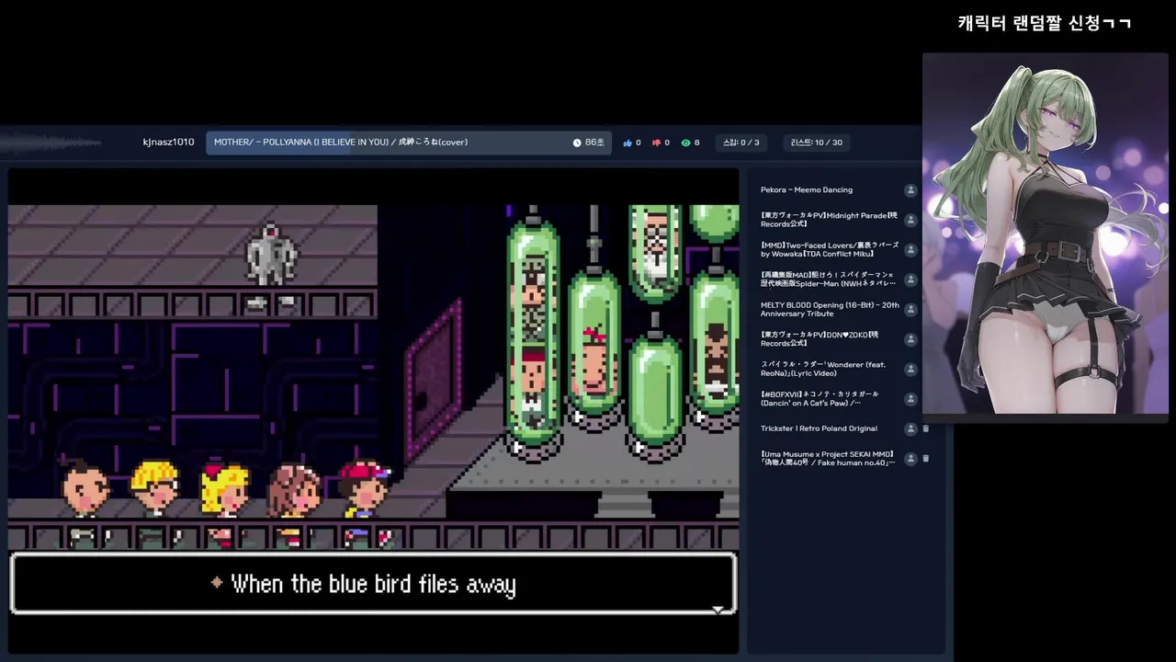Click the 86초 remaining time label

coord(594,143)
